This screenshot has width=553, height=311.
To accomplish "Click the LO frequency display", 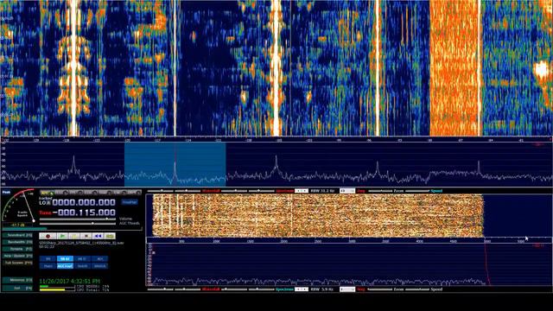I will (84, 202).
